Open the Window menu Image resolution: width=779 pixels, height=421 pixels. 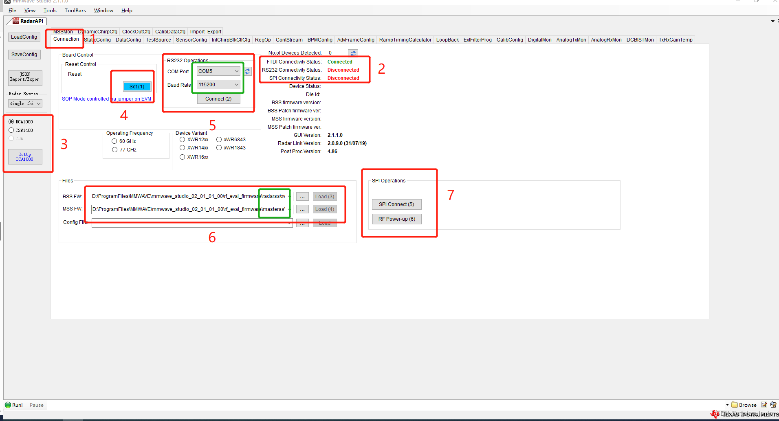pos(103,11)
